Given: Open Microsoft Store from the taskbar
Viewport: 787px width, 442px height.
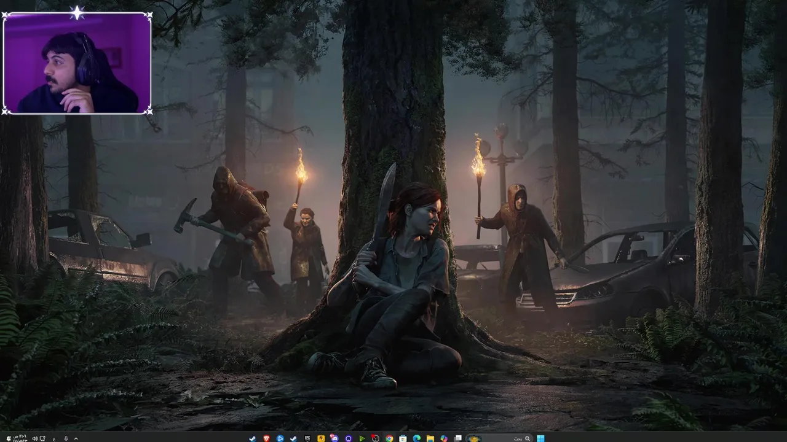Looking at the screenshot, I should [x=403, y=438].
